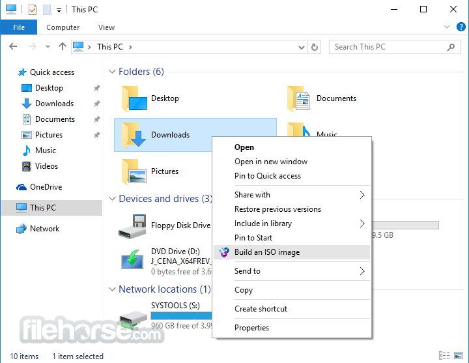The width and height of the screenshot is (469, 363).
Task: Select the Pictures folder icon
Action: [134, 171]
